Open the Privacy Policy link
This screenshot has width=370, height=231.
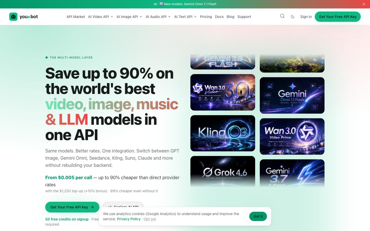(x=129, y=219)
